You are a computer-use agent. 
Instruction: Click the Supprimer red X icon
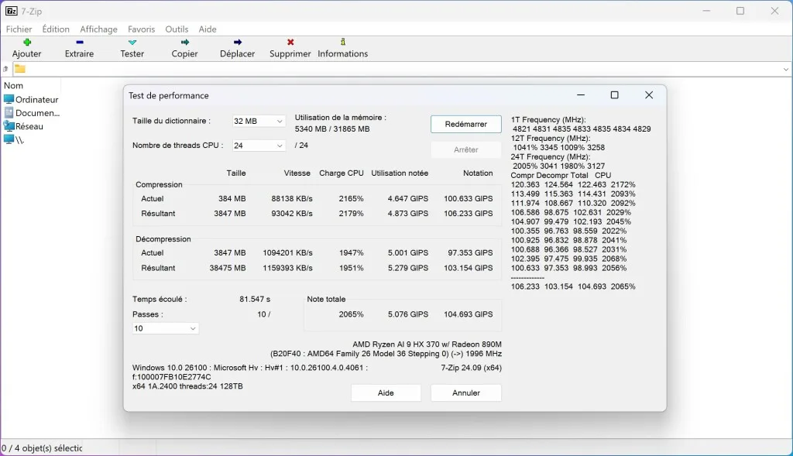point(290,43)
